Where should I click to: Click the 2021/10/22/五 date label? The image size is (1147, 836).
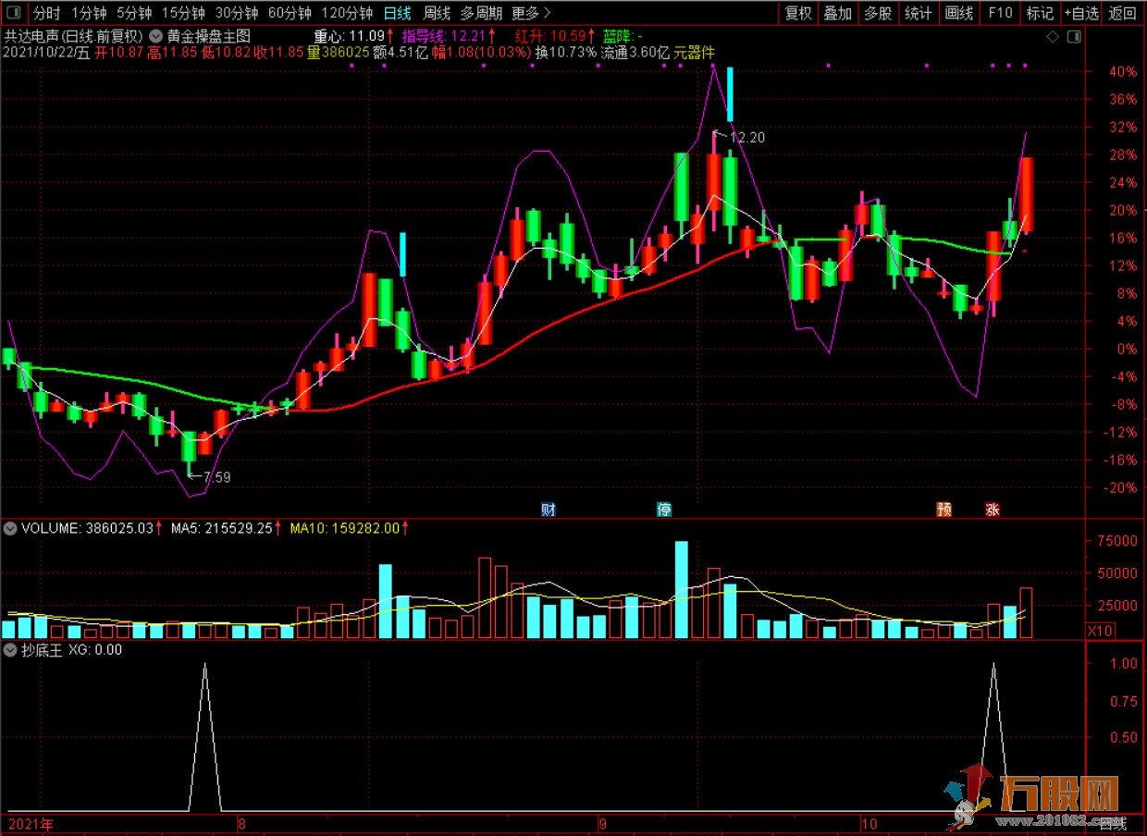[x=46, y=53]
